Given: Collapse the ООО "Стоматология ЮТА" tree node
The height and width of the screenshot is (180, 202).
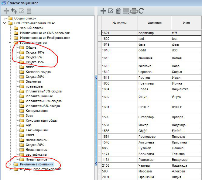Looking at the screenshot, I should click(5, 23).
